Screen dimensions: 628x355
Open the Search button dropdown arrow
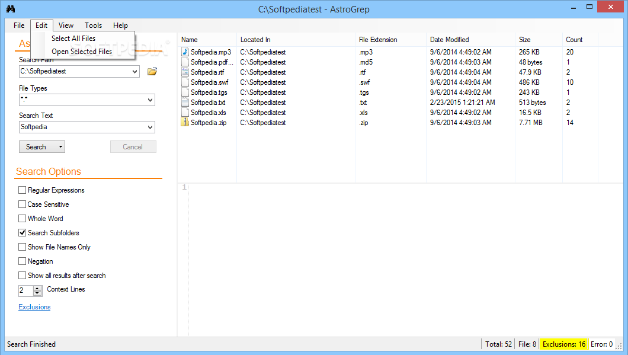pos(60,146)
